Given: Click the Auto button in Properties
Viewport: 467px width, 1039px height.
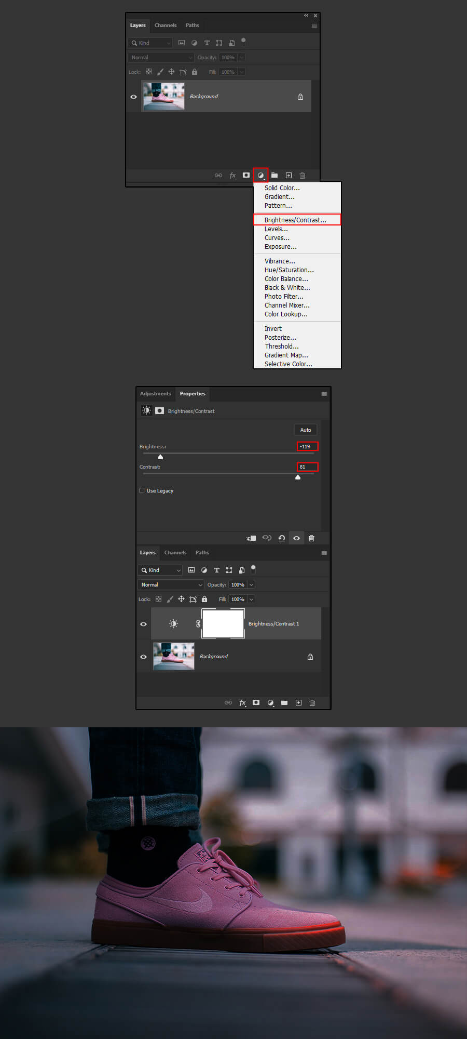Looking at the screenshot, I should [306, 430].
